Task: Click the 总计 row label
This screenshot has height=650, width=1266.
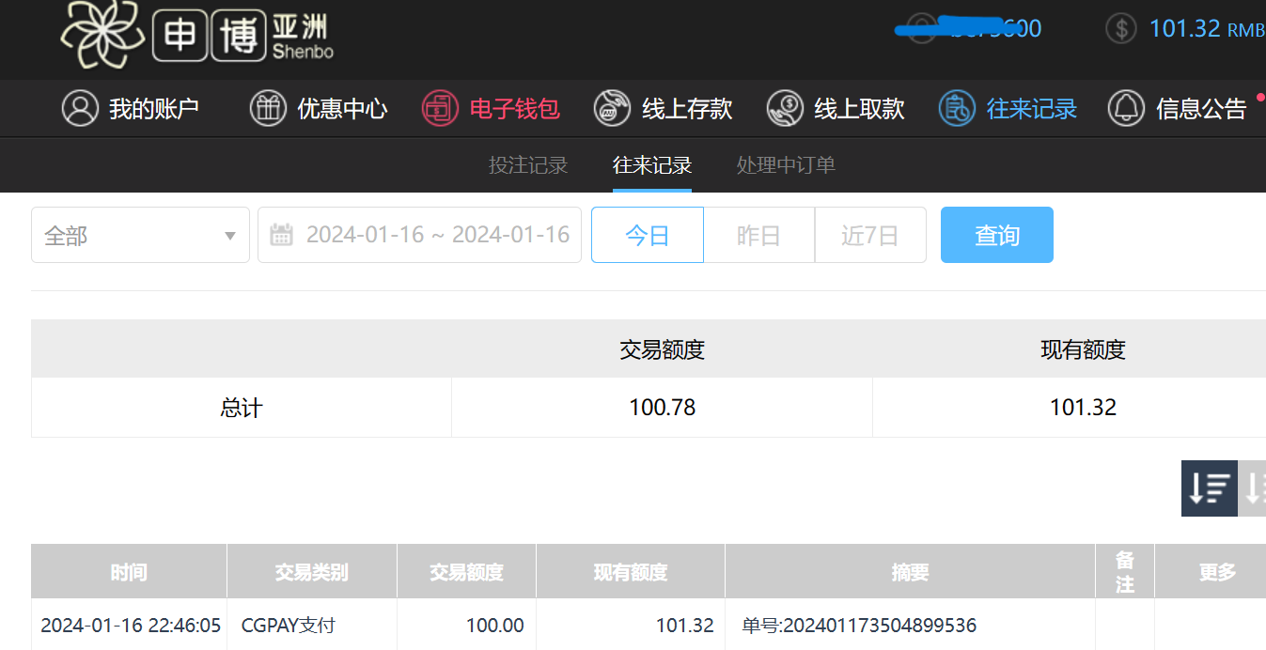Action: tap(242, 408)
